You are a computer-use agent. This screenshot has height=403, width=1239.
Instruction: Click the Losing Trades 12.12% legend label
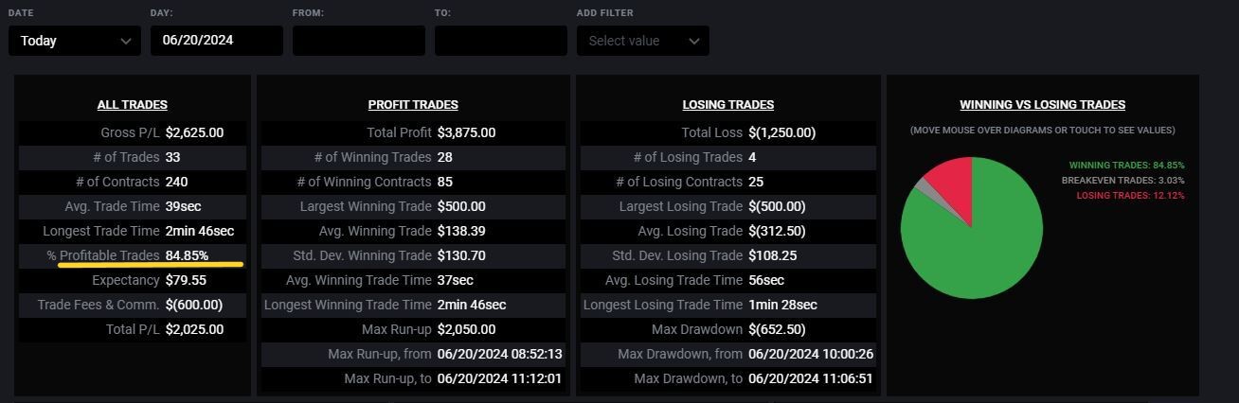pyautogui.click(x=1130, y=196)
